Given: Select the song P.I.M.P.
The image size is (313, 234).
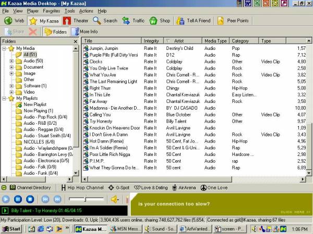Looking at the screenshot, I should point(97,161).
